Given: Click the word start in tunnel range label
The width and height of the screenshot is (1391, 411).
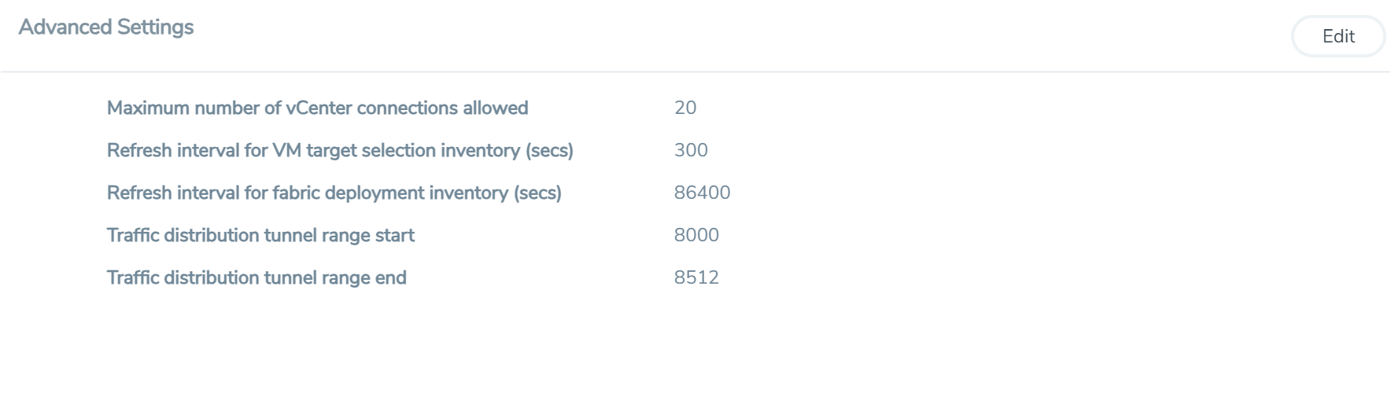Looking at the screenshot, I should click(x=395, y=235).
